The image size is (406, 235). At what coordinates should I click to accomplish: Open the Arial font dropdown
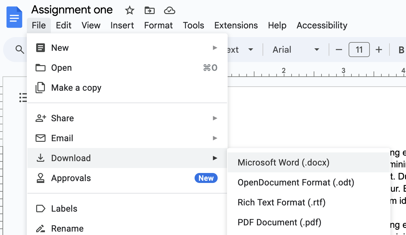coord(296,50)
